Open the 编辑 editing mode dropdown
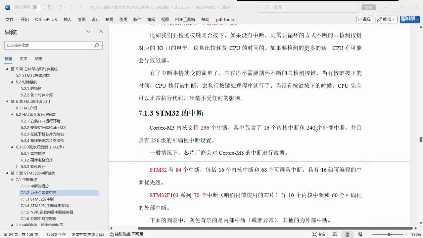 click(x=387, y=19)
